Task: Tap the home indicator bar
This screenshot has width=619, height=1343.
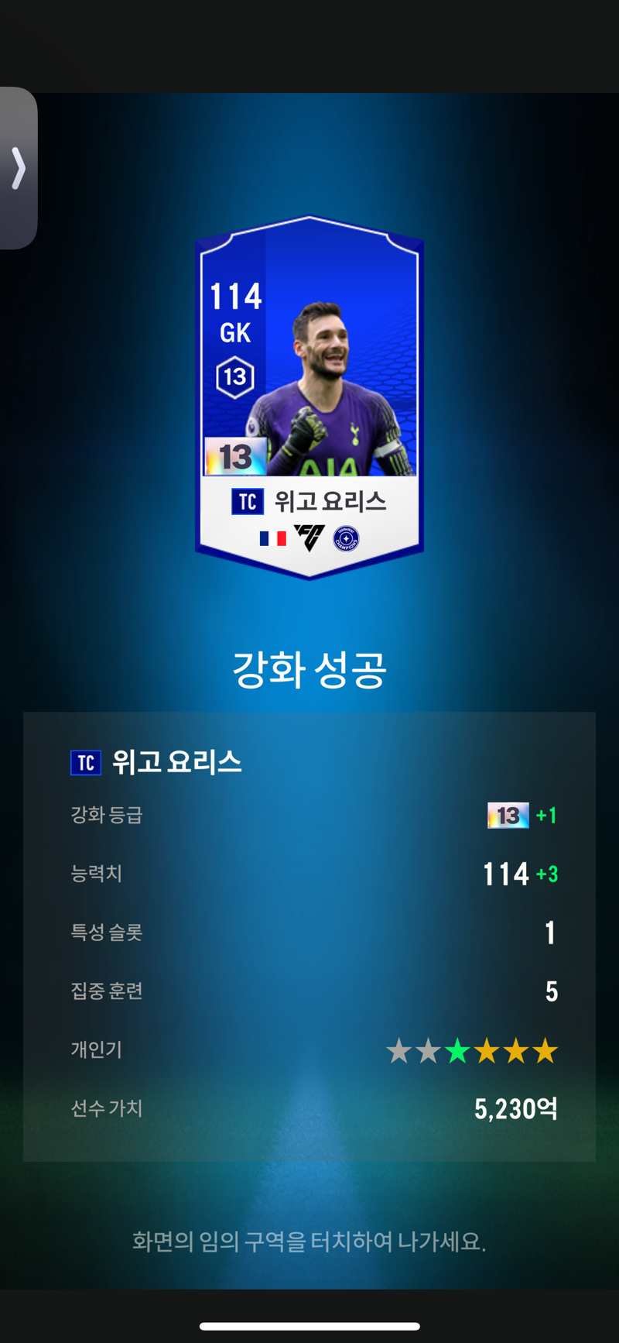Action: (x=309, y=1326)
